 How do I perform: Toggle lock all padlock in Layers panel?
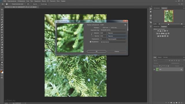tap(168, 66)
